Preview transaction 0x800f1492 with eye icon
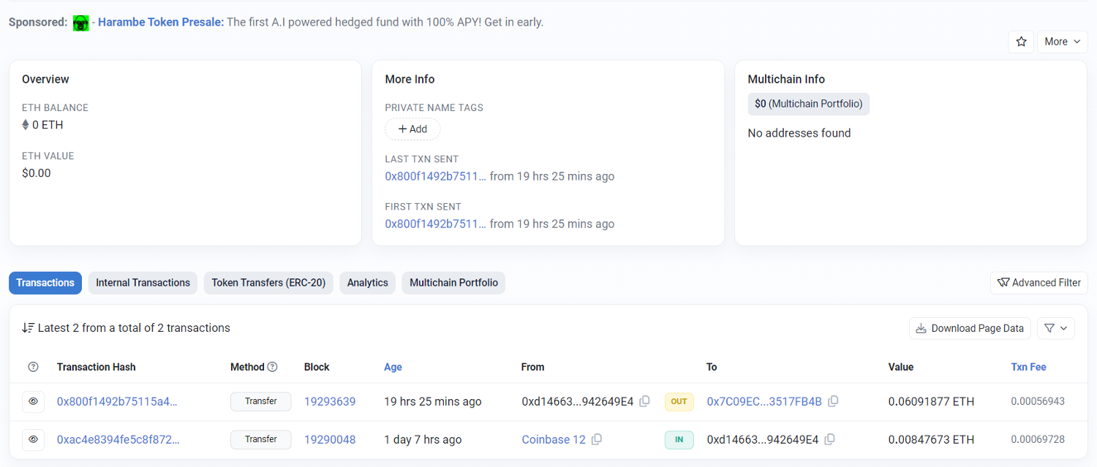Viewport: 1097px width, 467px height. click(x=33, y=401)
